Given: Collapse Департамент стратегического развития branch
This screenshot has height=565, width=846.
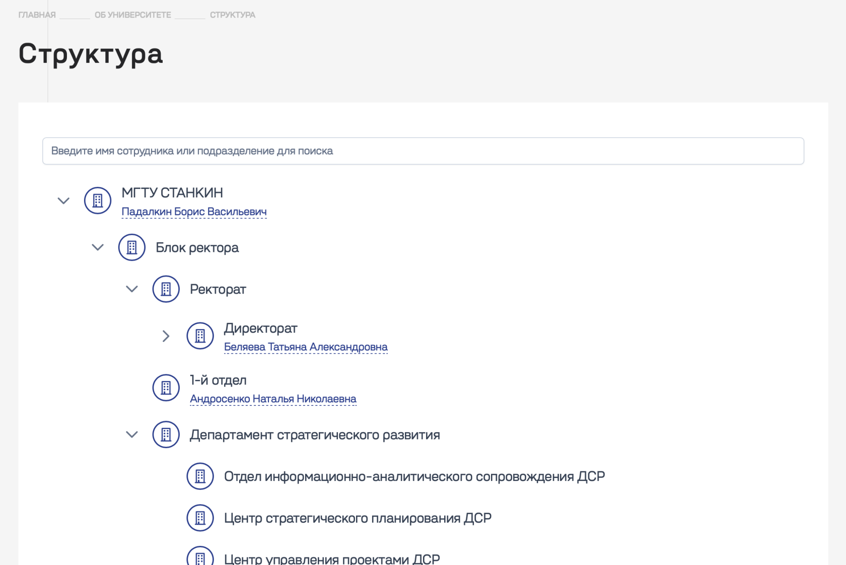Looking at the screenshot, I should click(x=132, y=435).
